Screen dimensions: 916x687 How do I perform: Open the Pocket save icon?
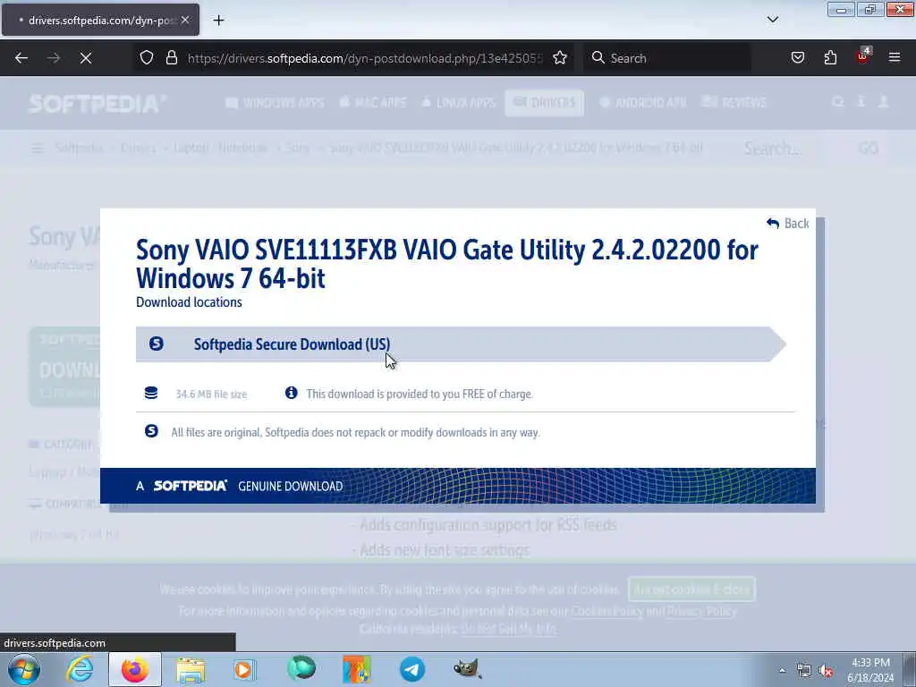pos(797,58)
